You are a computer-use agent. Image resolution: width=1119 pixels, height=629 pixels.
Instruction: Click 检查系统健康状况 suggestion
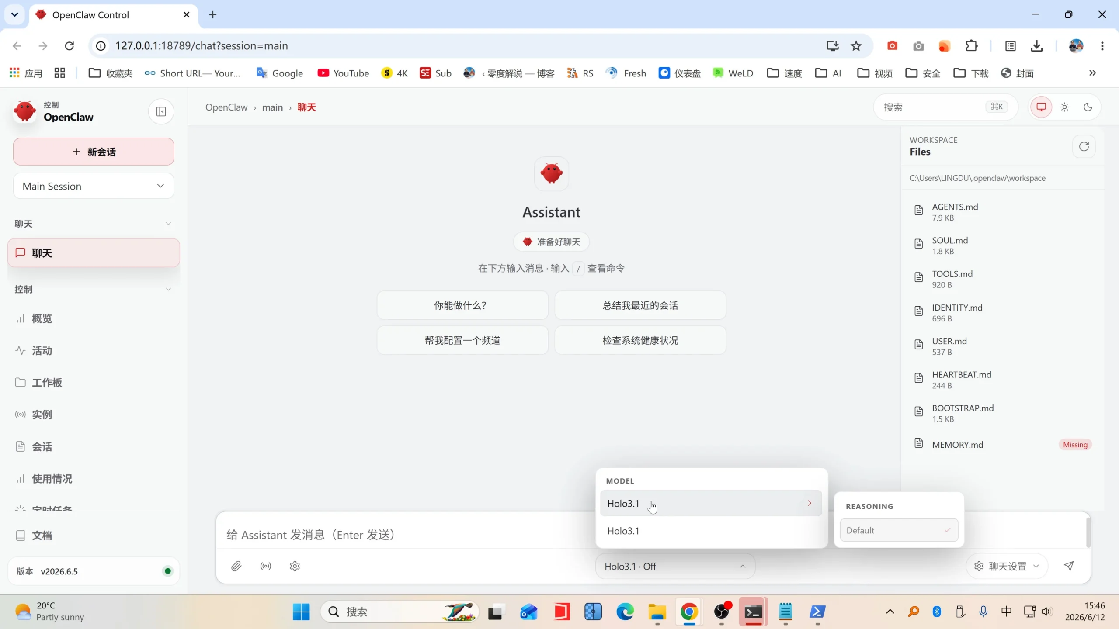coord(640,340)
